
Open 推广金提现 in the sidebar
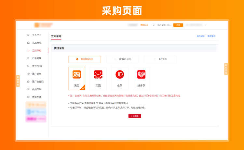point(38,82)
